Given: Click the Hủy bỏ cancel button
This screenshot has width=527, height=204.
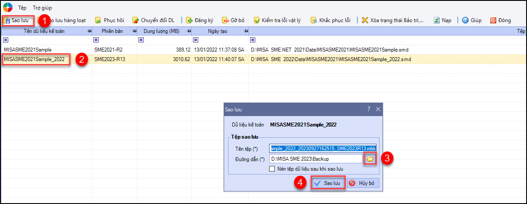Looking at the screenshot, I should click(x=363, y=183).
